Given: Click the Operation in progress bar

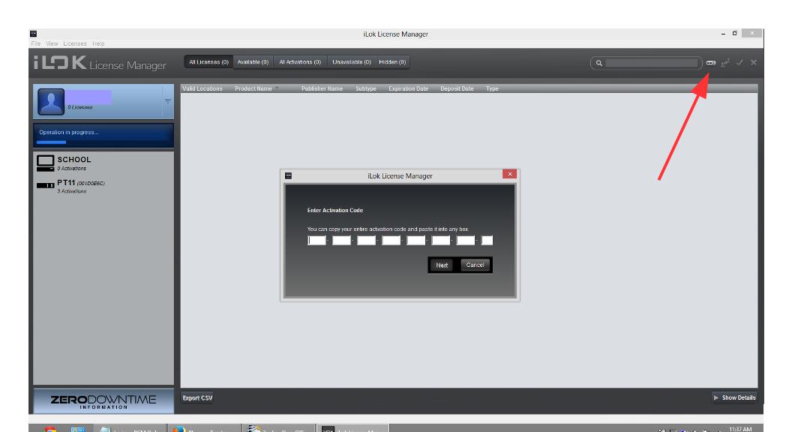Looking at the screenshot, I should click(103, 136).
